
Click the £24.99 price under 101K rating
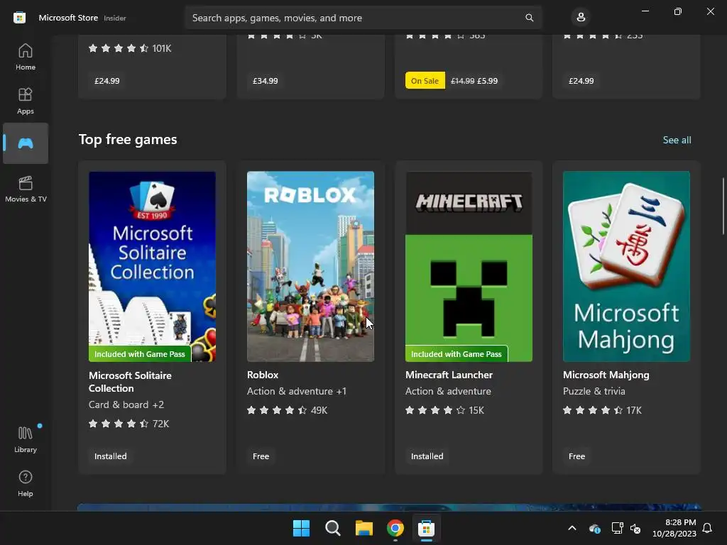(x=107, y=81)
